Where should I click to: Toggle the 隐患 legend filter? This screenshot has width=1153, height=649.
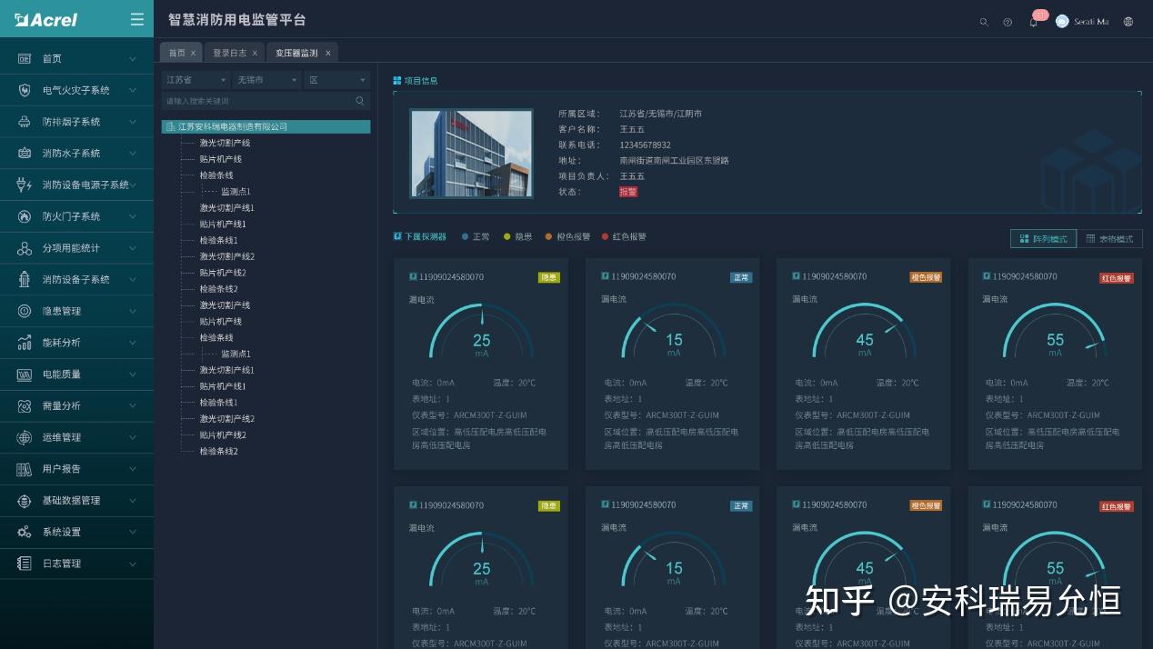point(518,236)
